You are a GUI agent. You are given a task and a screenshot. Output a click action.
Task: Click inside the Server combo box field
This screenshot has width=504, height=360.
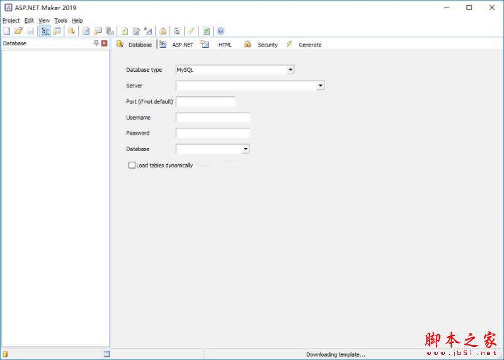(246, 86)
